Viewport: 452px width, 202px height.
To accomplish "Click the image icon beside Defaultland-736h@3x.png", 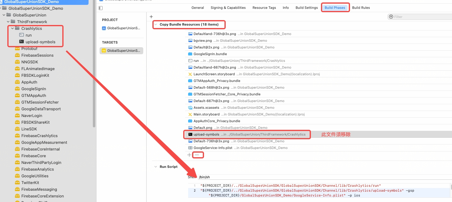I will 190,34.
